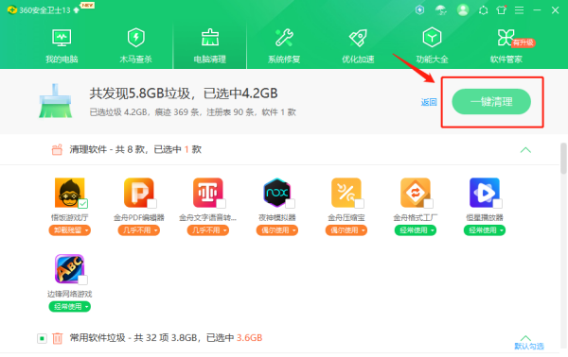Image resolution: width=568 pixels, height=357 pixels.
Task: Click the 恒星播放器 play icon
Action: (x=485, y=193)
